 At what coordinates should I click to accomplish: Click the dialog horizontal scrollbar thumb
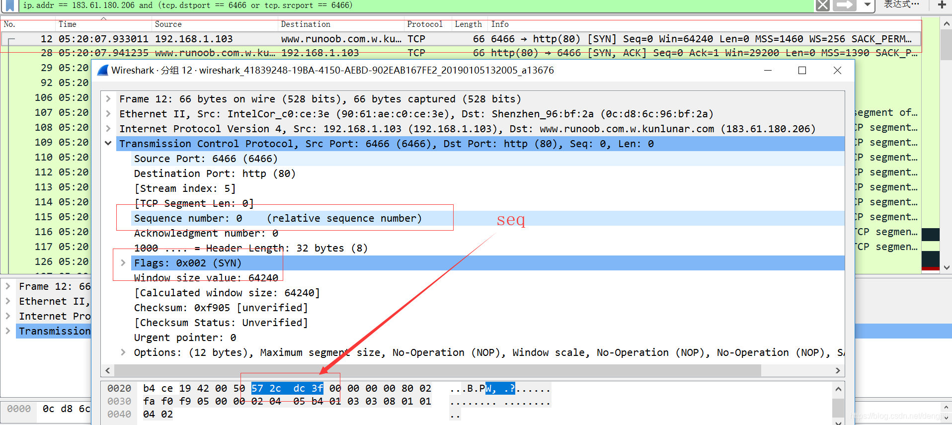point(437,370)
